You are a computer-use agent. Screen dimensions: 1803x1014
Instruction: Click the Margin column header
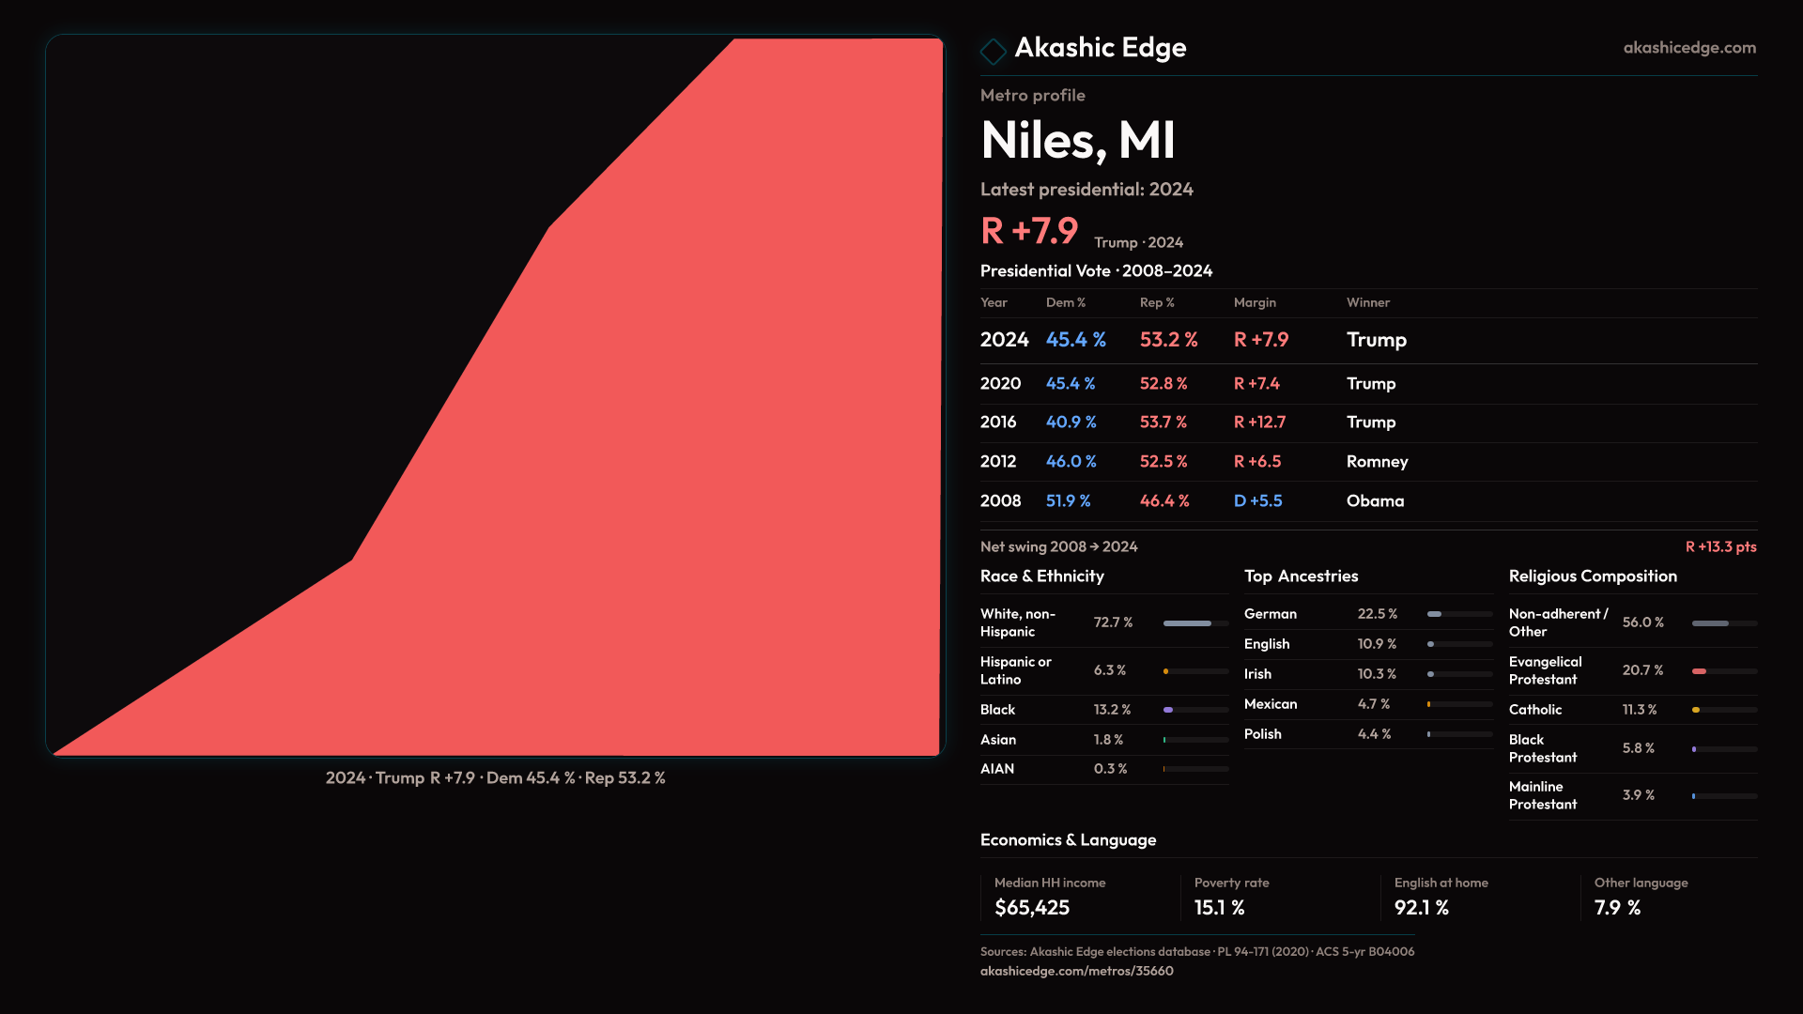tap(1255, 302)
